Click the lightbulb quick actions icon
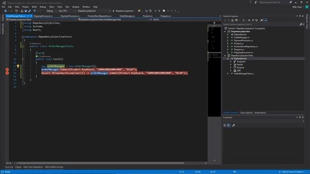This screenshot has height=174, width=310. tap(18, 66)
